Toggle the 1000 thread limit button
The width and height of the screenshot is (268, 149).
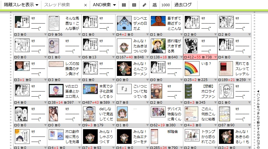[165, 5]
